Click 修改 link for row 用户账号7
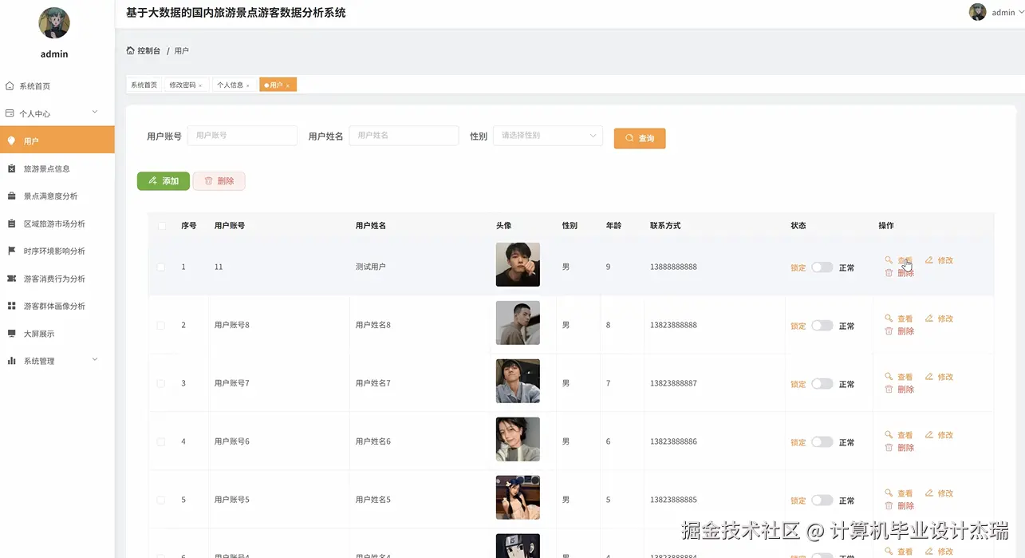This screenshot has height=558, width=1025. 945,377
